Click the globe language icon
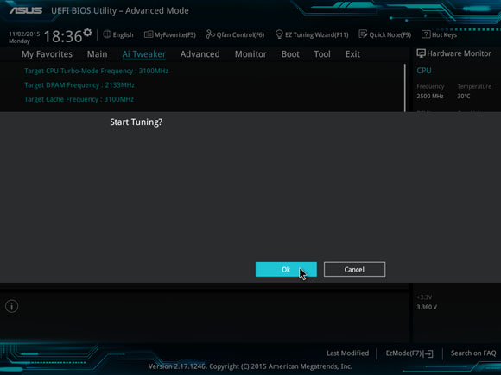Image resolution: width=501 pixels, height=375 pixels. (x=107, y=34)
